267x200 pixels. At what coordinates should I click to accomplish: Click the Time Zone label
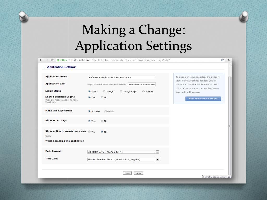52,159
